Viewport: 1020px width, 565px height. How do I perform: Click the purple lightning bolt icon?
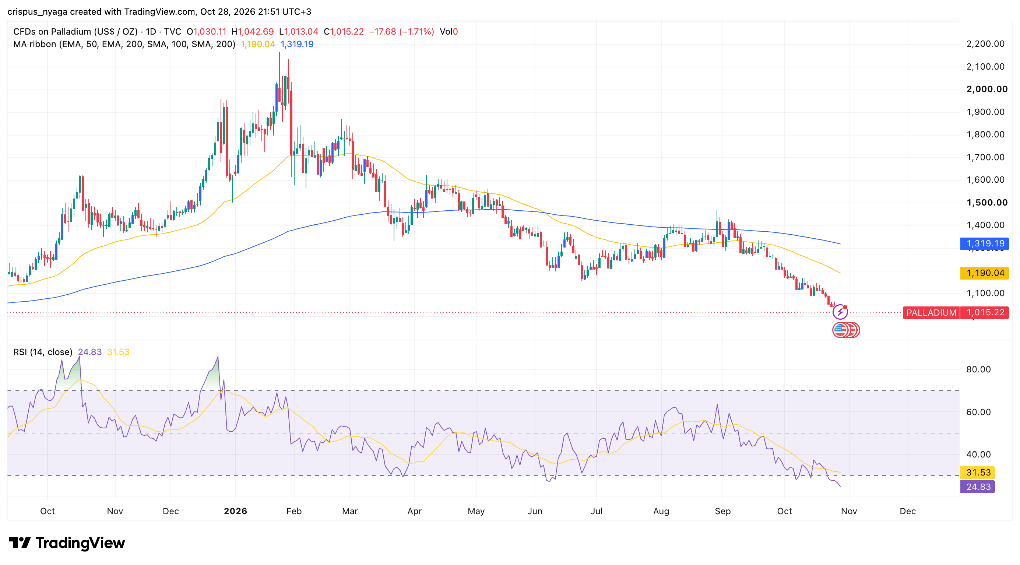point(840,312)
